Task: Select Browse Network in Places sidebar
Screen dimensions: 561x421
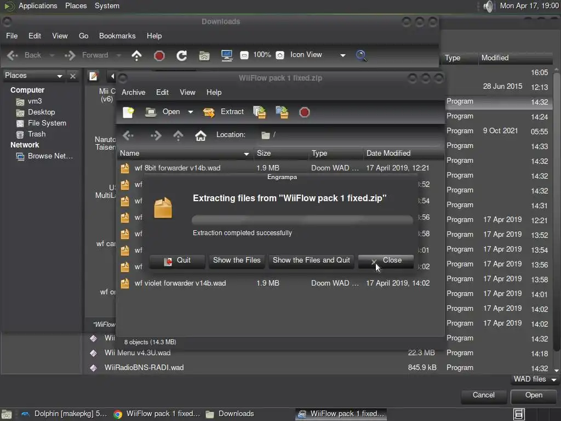Action: 45,156
